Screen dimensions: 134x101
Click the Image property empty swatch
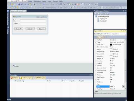(111, 49)
